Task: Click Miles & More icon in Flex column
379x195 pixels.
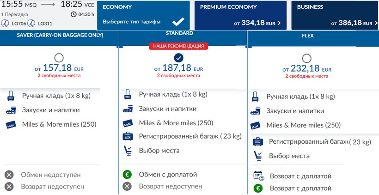Action: (x=255, y=126)
